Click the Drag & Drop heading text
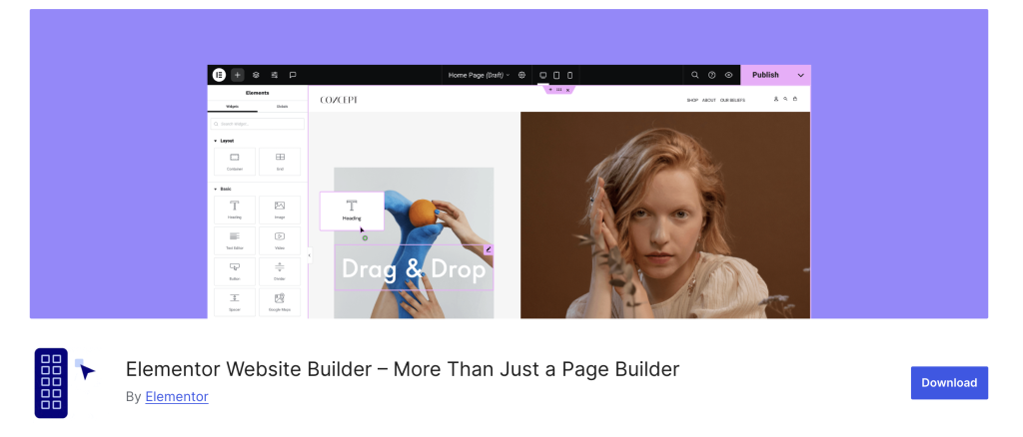The image size is (1023, 437). [414, 269]
